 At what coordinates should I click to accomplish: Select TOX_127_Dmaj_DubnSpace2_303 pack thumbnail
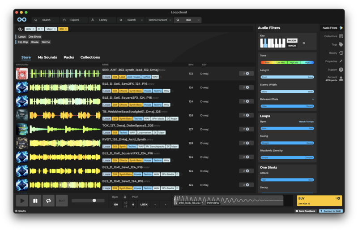22,129
